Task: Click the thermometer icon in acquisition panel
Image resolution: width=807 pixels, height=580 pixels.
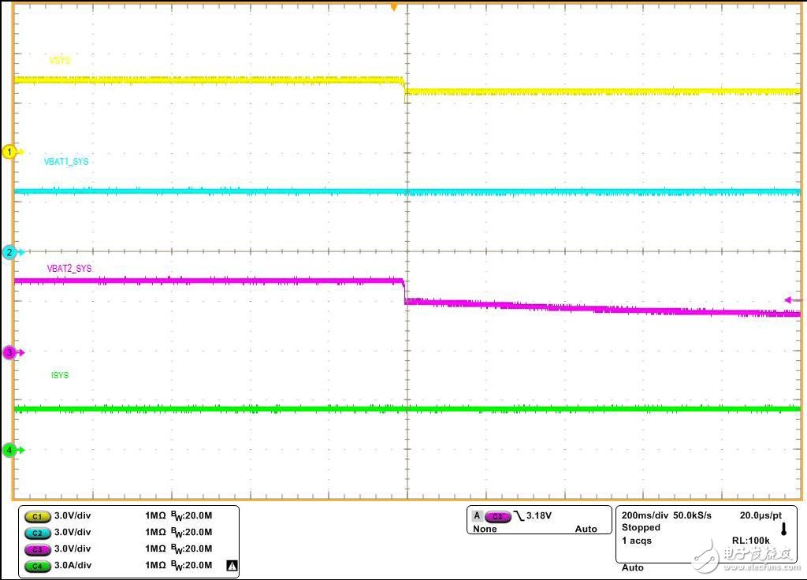Action: (784, 527)
